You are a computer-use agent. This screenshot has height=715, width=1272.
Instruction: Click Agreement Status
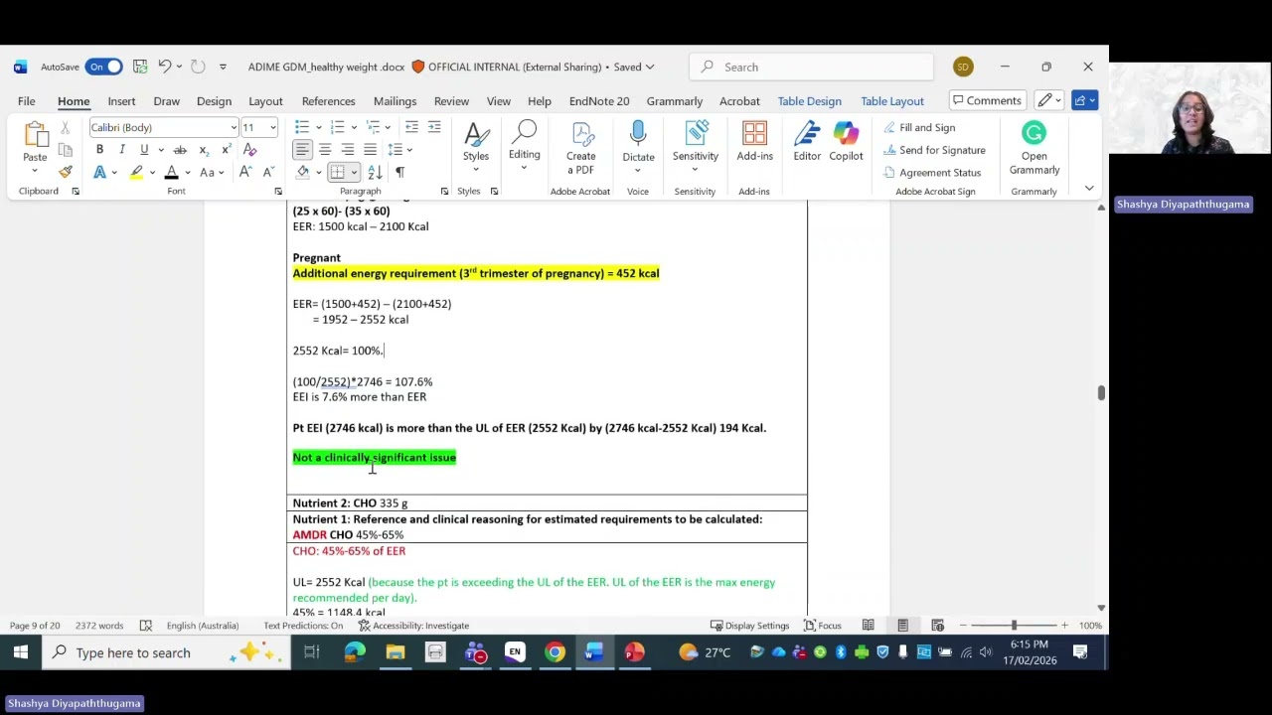(x=932, y=172)
